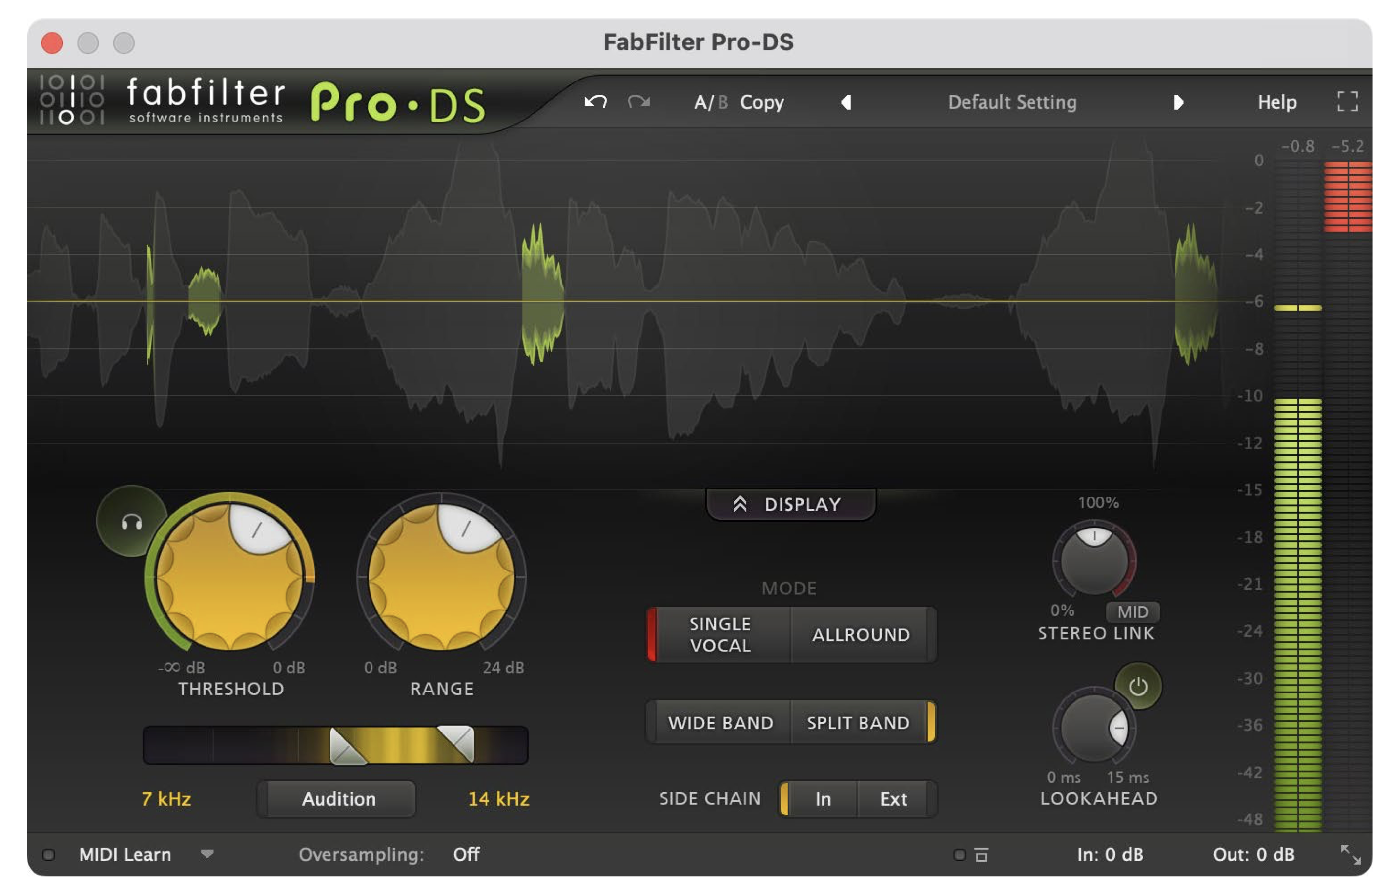Switch to Allround mode
1400x895 pixels.
tap(861, 635)
